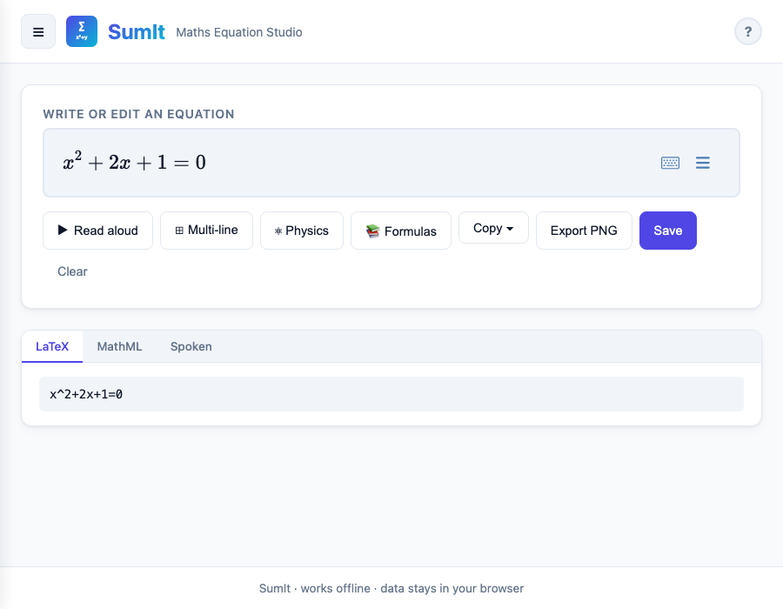Screen dimensions: 783x609
Task: Clear the current equation
Action: coord(72,271)
